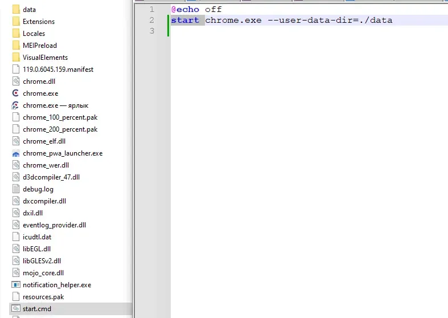Select the dxil.dll file icon
Viewport: 448px width, 318px height.
click(16, 213)
